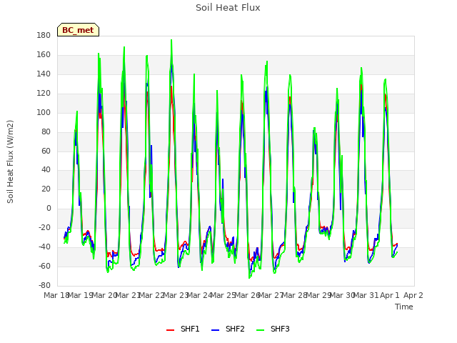
Task: Click the 160 y-axis tick label
Action: [x=44, y=55]
